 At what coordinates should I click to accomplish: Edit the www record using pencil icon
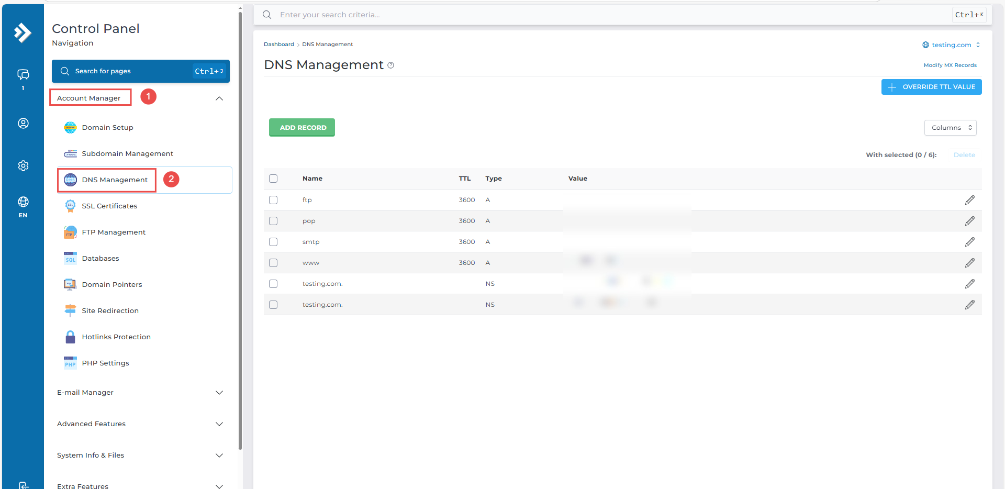pos(969,263)
